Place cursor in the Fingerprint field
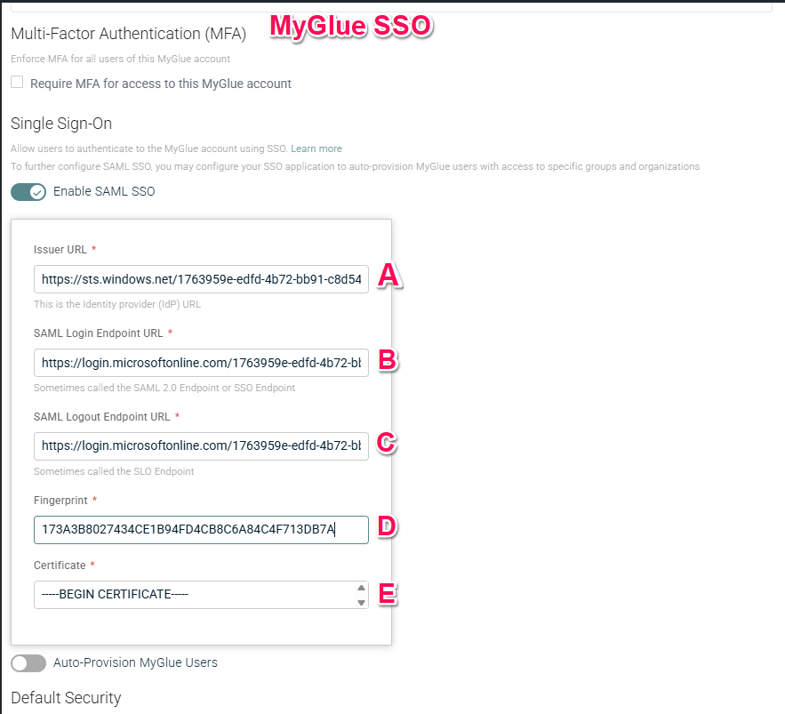This screenshot has width=785, height=714. [201, 529]
